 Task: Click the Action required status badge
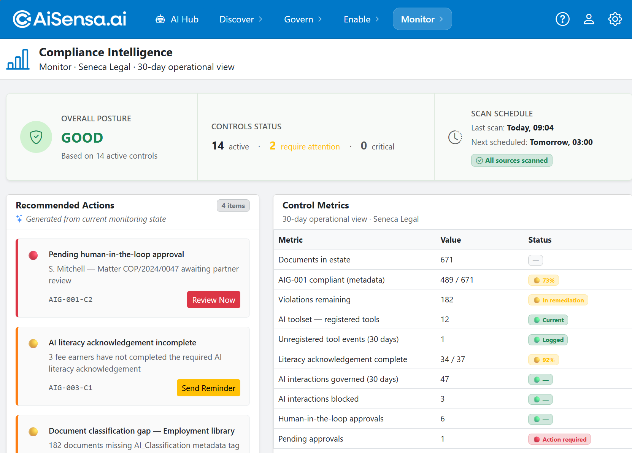click(x=559, y=439)
